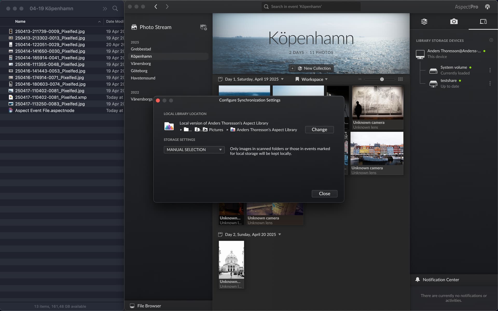Select the silhouette gallery photo thumbnail
The width and height of the screenshot is (498, 311).
tap(378, 103)
